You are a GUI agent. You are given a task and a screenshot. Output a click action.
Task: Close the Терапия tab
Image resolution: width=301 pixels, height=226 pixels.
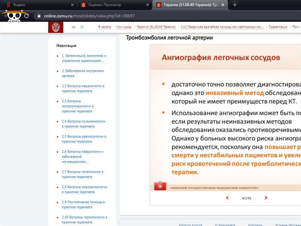223,5
